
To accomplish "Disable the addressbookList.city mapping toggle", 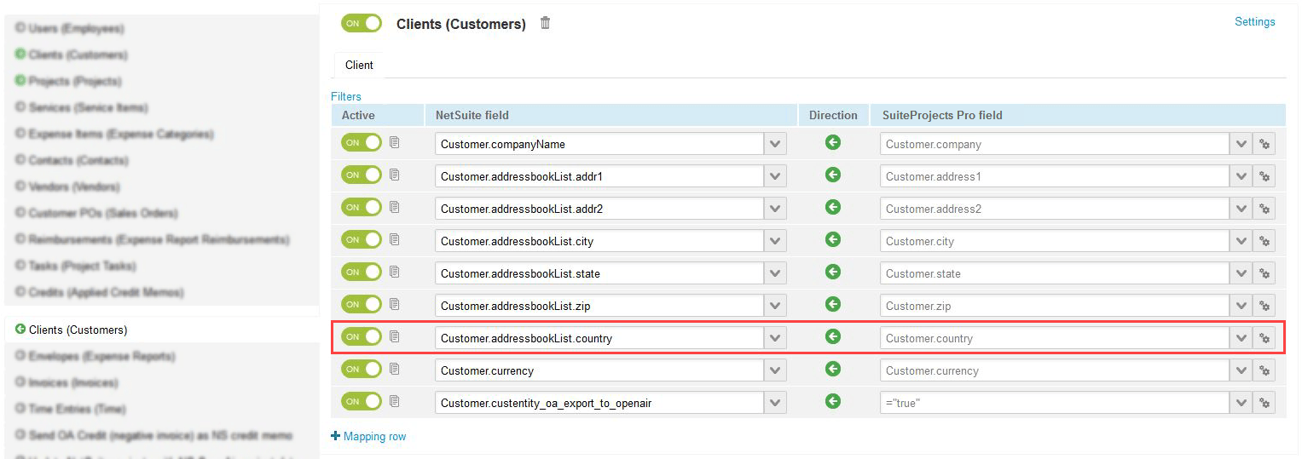I will pyautogui.click(x=361, y=239).
